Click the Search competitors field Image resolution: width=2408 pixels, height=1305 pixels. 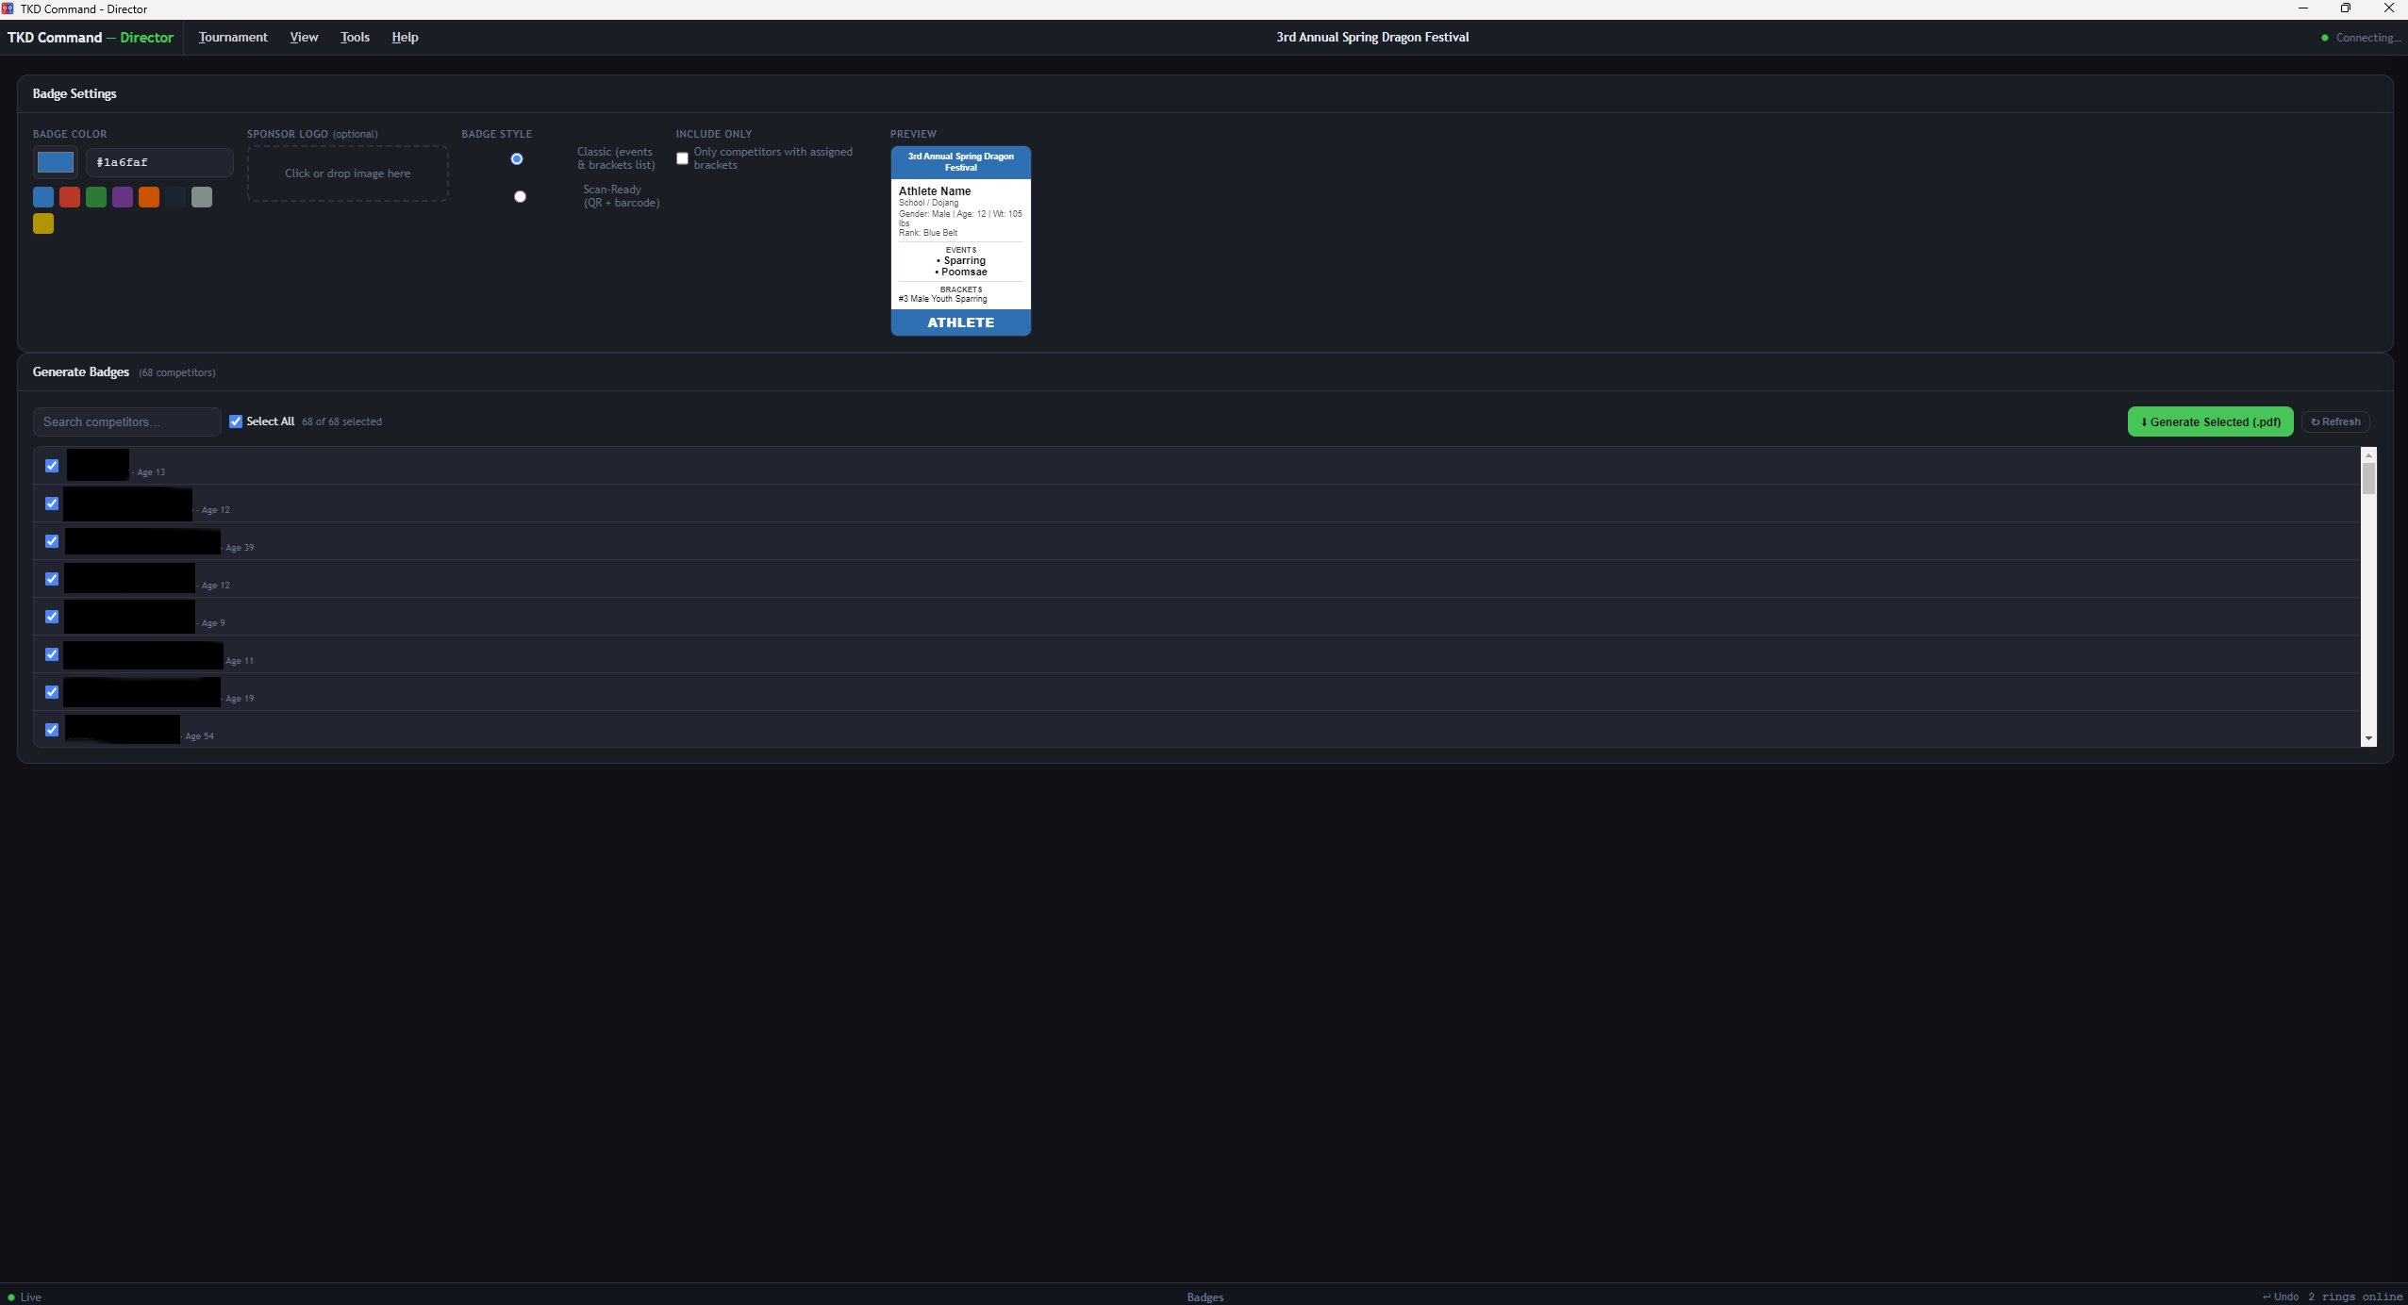[x=127, y=421]
